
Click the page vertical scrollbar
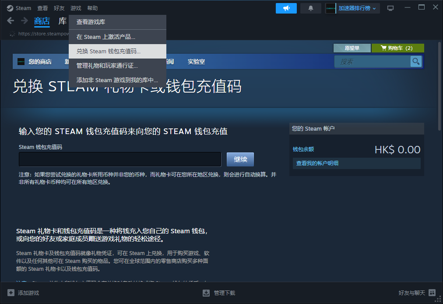(439, 86)
